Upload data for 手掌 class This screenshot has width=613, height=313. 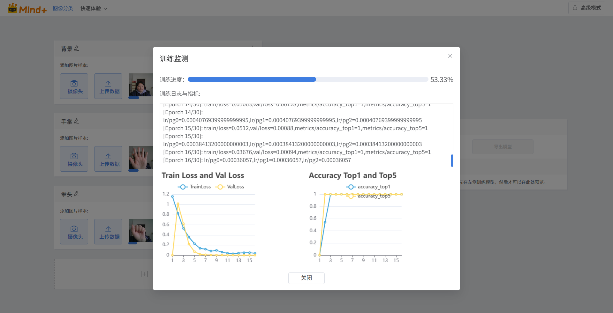108,159
